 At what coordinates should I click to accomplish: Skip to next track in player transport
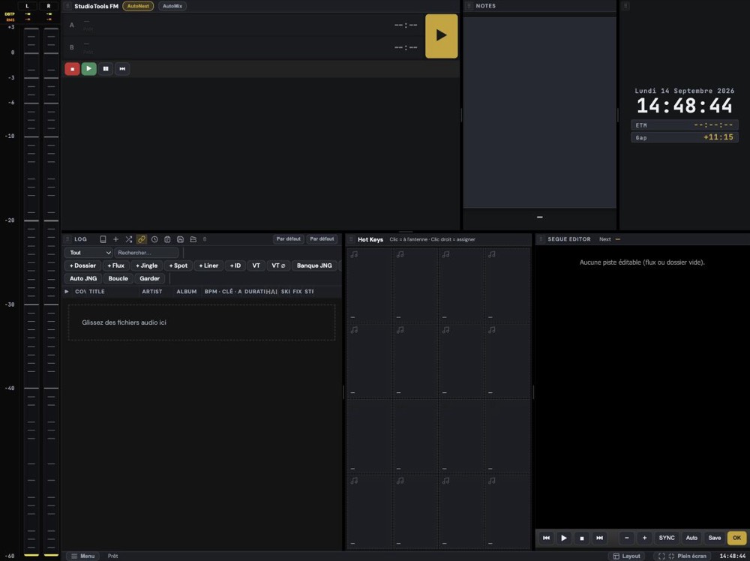click(x=122, y=69)
